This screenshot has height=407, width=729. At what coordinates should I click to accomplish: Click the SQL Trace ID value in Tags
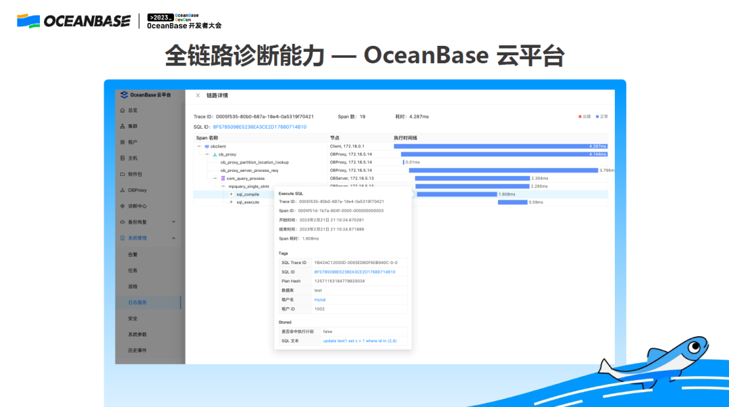pos(356,263)
